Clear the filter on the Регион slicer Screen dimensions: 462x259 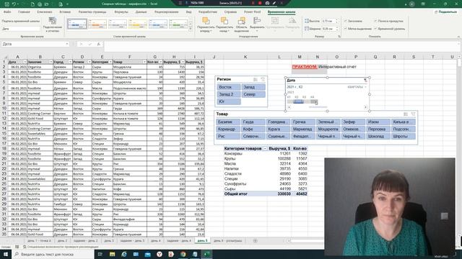(263, 79)
